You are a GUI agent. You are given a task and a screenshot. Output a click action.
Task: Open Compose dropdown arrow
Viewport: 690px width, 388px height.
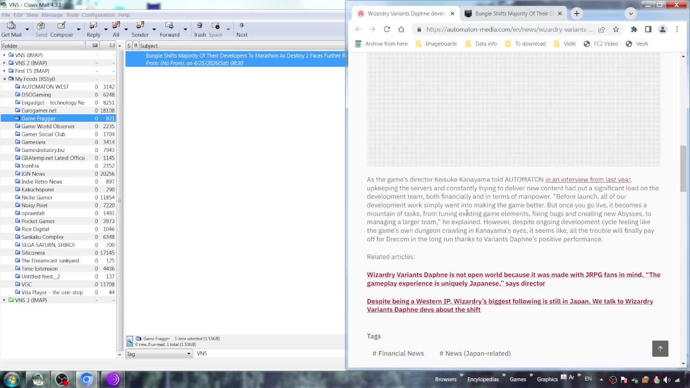click(x=78, y=29)
